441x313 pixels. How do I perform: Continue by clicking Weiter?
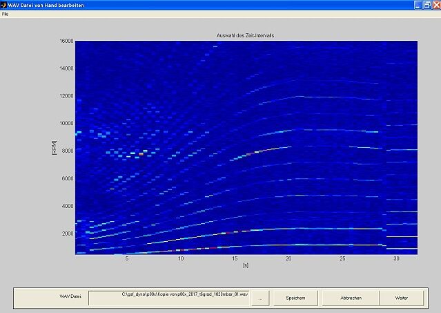(401, 297)
